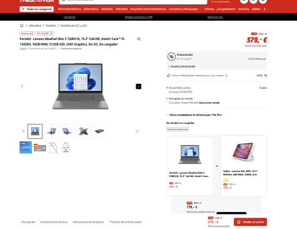Click the no-charger-included crossed icon

53,148
